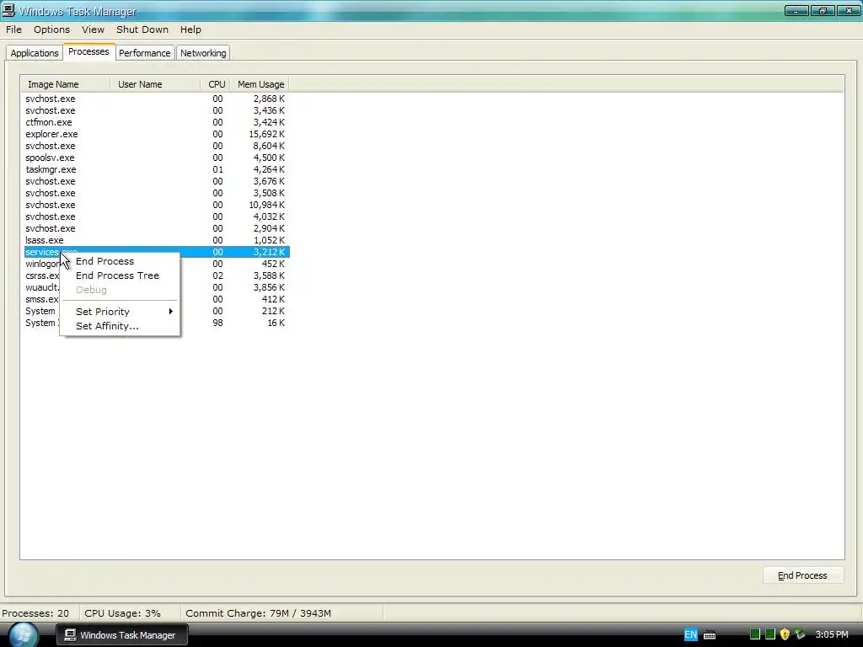Select svchost.exe using 3,508 K memory
The image size is (863, 647).
156,193
